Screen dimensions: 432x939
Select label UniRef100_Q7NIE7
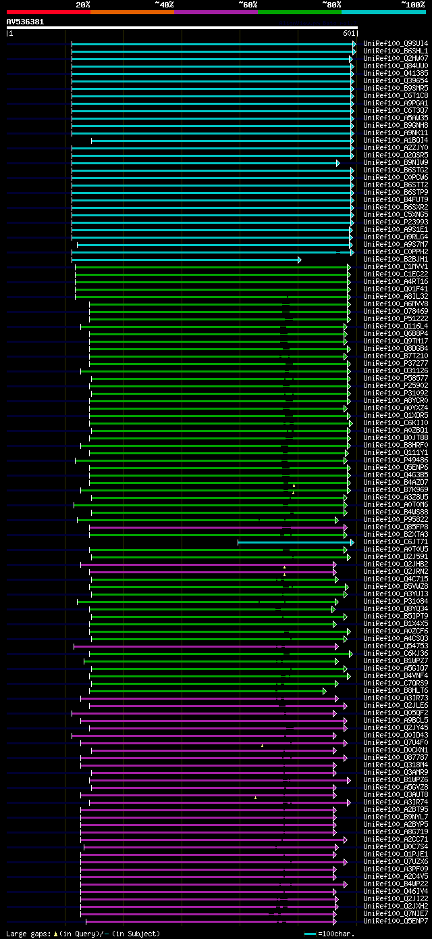coord(396,913)
